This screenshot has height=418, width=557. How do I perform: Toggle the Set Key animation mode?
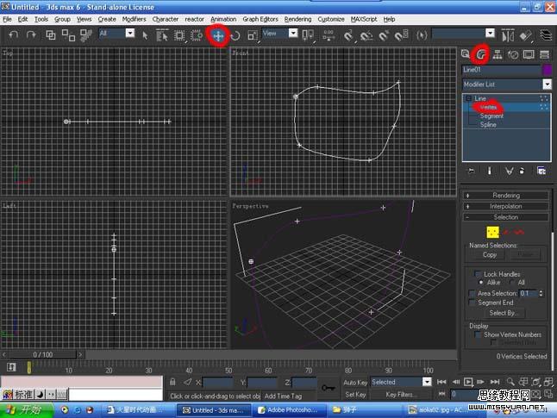point(355,394)
